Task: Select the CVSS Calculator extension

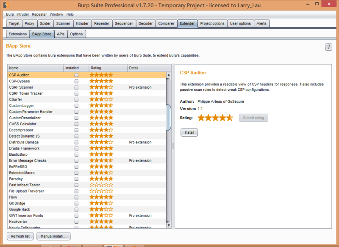Action: coord(87,124)
